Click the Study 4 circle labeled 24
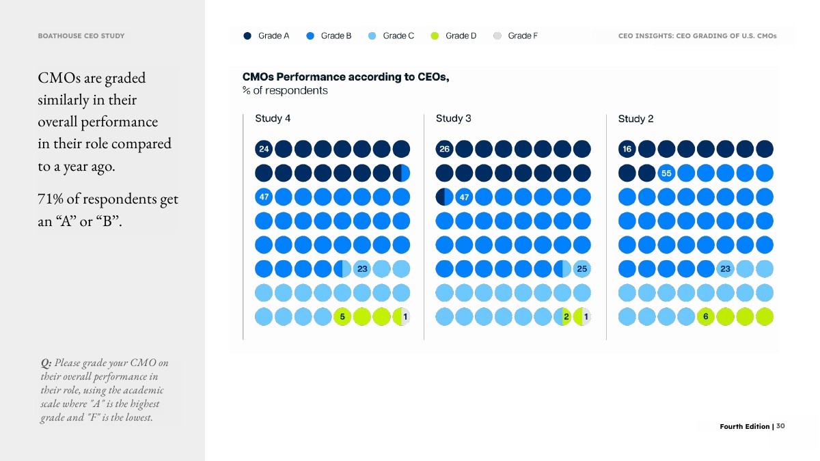The height and width of the screenshot is (461, 820). [264, 149]
